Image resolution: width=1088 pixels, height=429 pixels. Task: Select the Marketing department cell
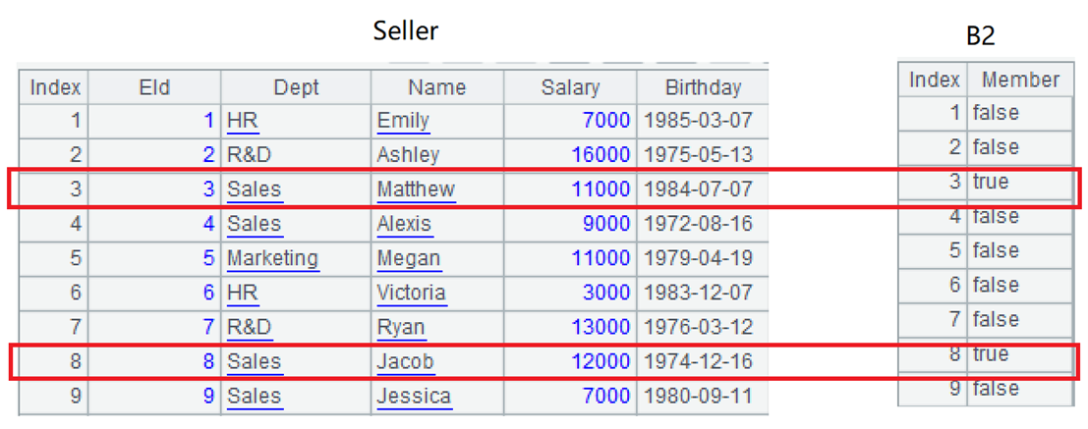272,258
